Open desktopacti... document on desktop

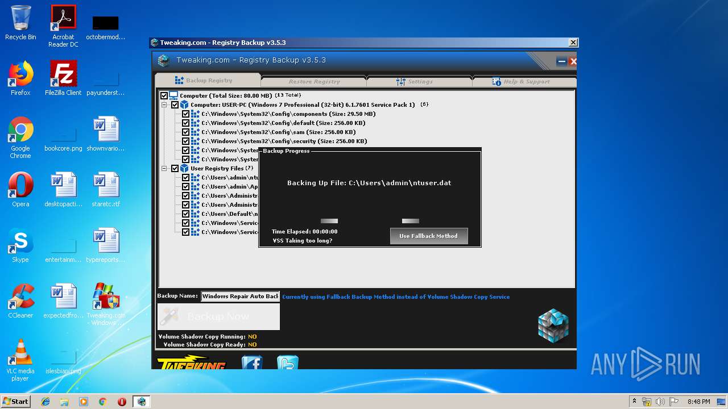(63, 190)
